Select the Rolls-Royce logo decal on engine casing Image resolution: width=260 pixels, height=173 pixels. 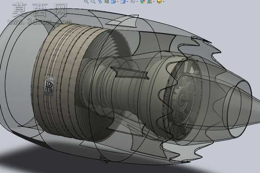click(x=49, y=86)
